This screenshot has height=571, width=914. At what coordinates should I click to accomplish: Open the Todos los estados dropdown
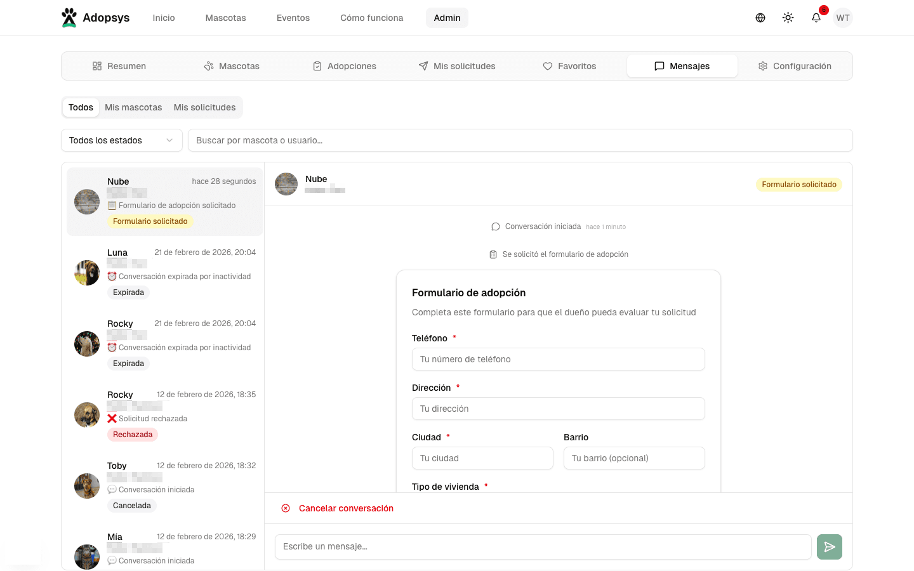coord(121,140)
